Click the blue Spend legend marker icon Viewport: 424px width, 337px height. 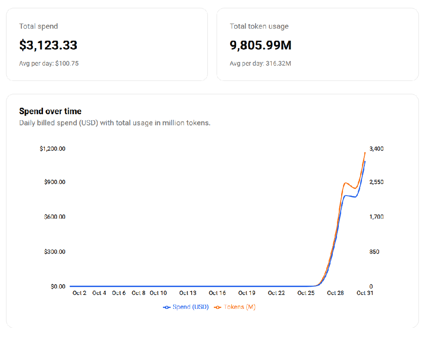click(x=167, y=307)
